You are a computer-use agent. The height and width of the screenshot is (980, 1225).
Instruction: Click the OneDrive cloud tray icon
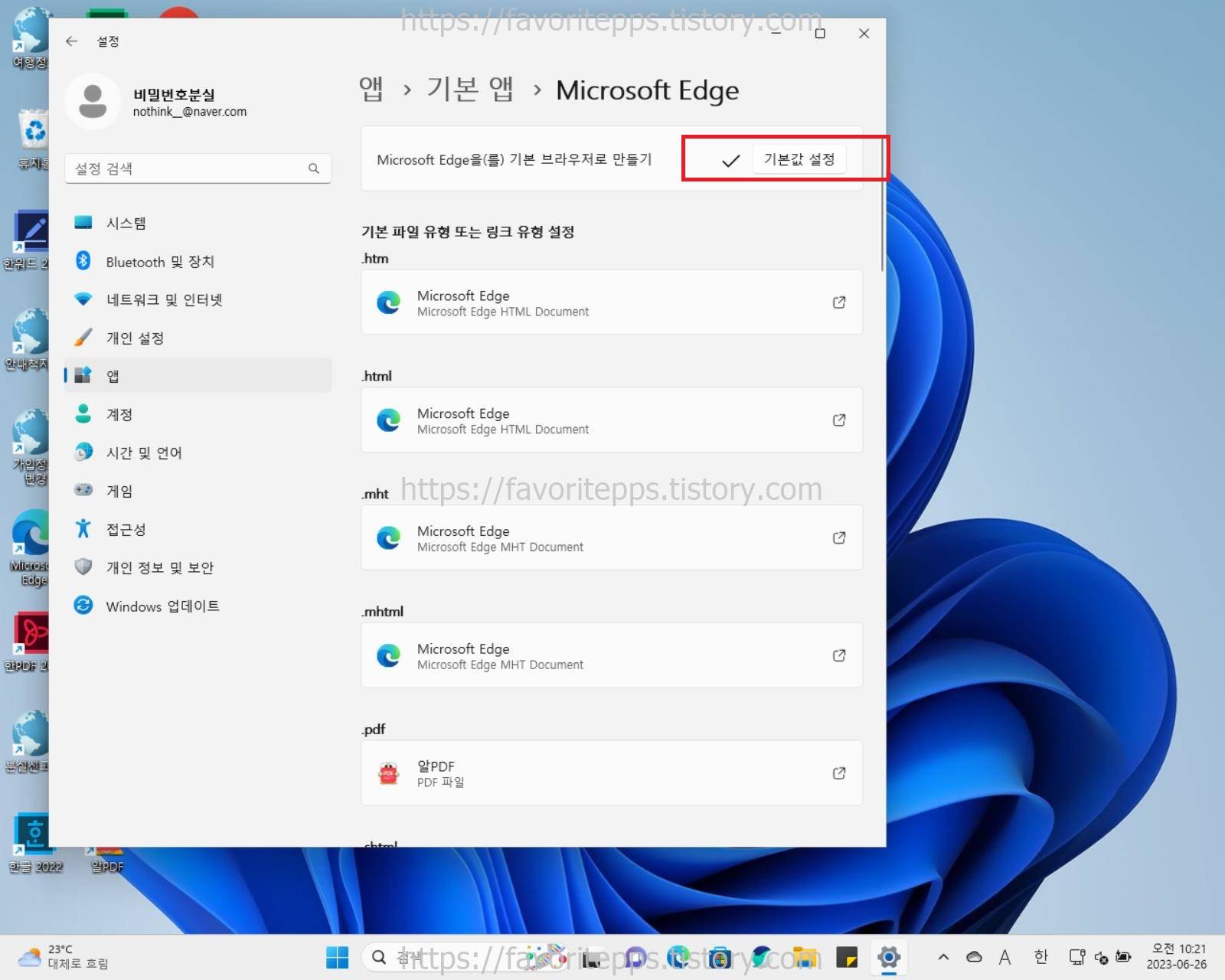(974, 957)
